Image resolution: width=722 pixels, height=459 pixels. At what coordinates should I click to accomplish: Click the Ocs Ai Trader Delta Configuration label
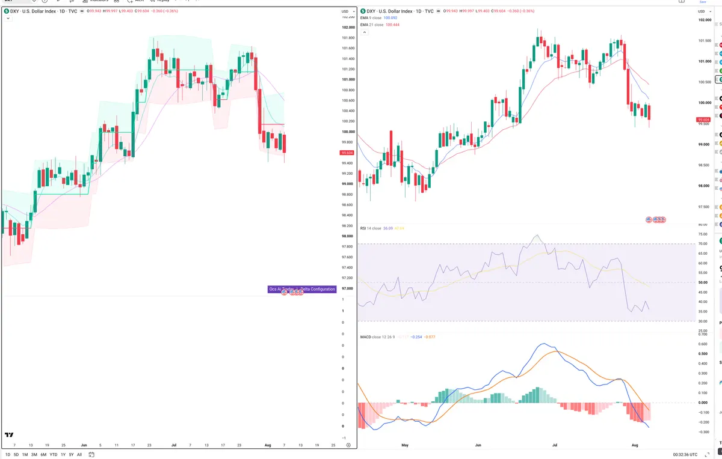pyautogui.click(x=302, y=290)
